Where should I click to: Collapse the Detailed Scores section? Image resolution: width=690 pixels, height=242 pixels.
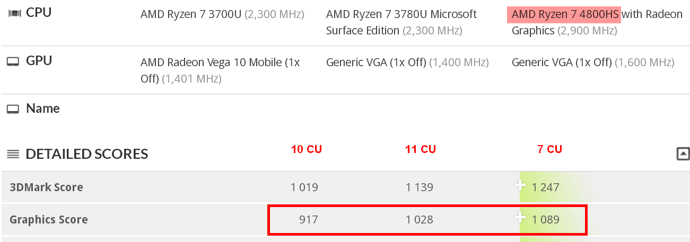click(x=683, y=154)
